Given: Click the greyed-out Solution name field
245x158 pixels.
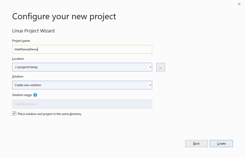Looking at the screenshot, I should 82,104.
